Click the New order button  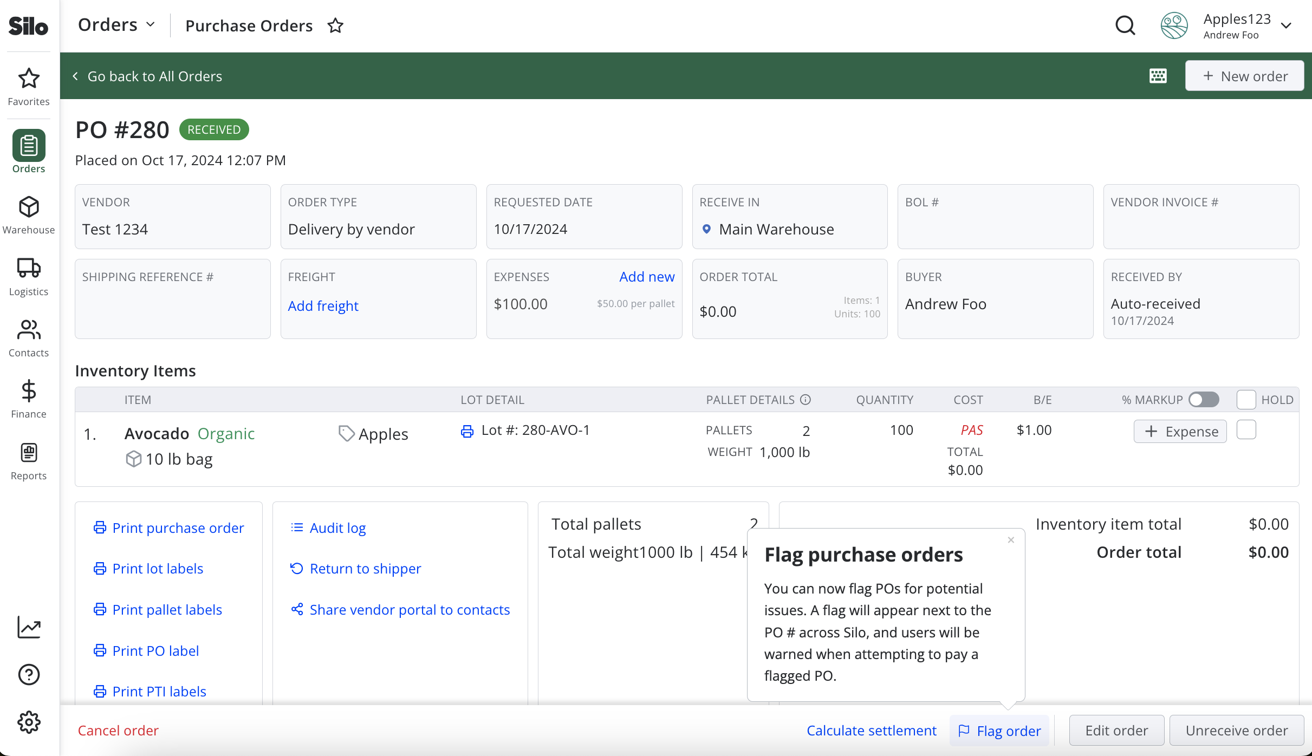[x=1244, y=76]
